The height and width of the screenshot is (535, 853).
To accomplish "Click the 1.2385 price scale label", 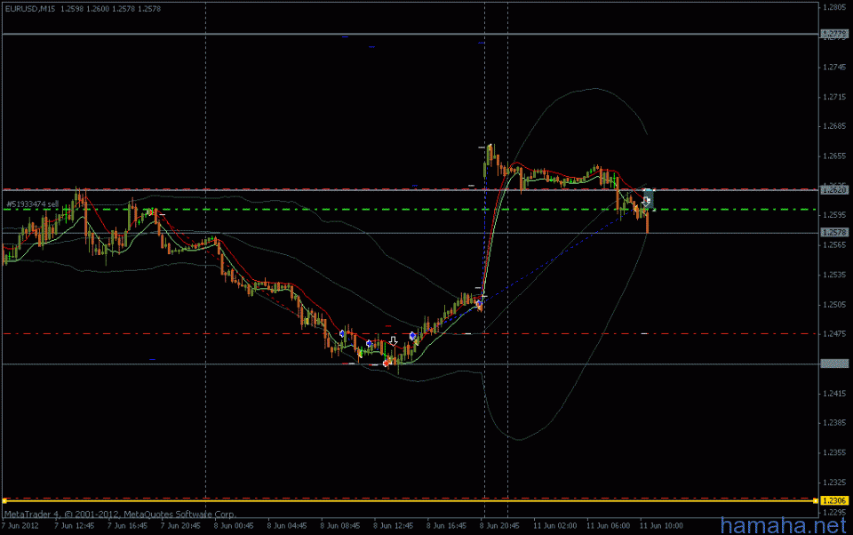I will (834, 422).
